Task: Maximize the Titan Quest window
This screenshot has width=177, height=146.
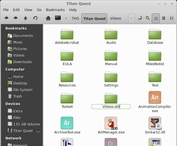Action: tap(165, 4)
